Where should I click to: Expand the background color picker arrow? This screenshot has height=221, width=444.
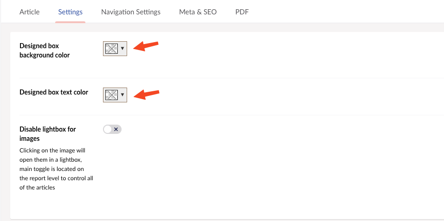122,49
